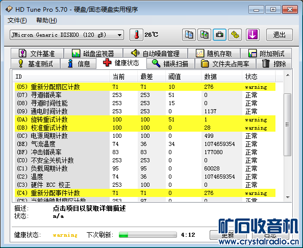The image size is (303, 248).
Task: Open the 文件(F) menu
Action: (17, 20)
